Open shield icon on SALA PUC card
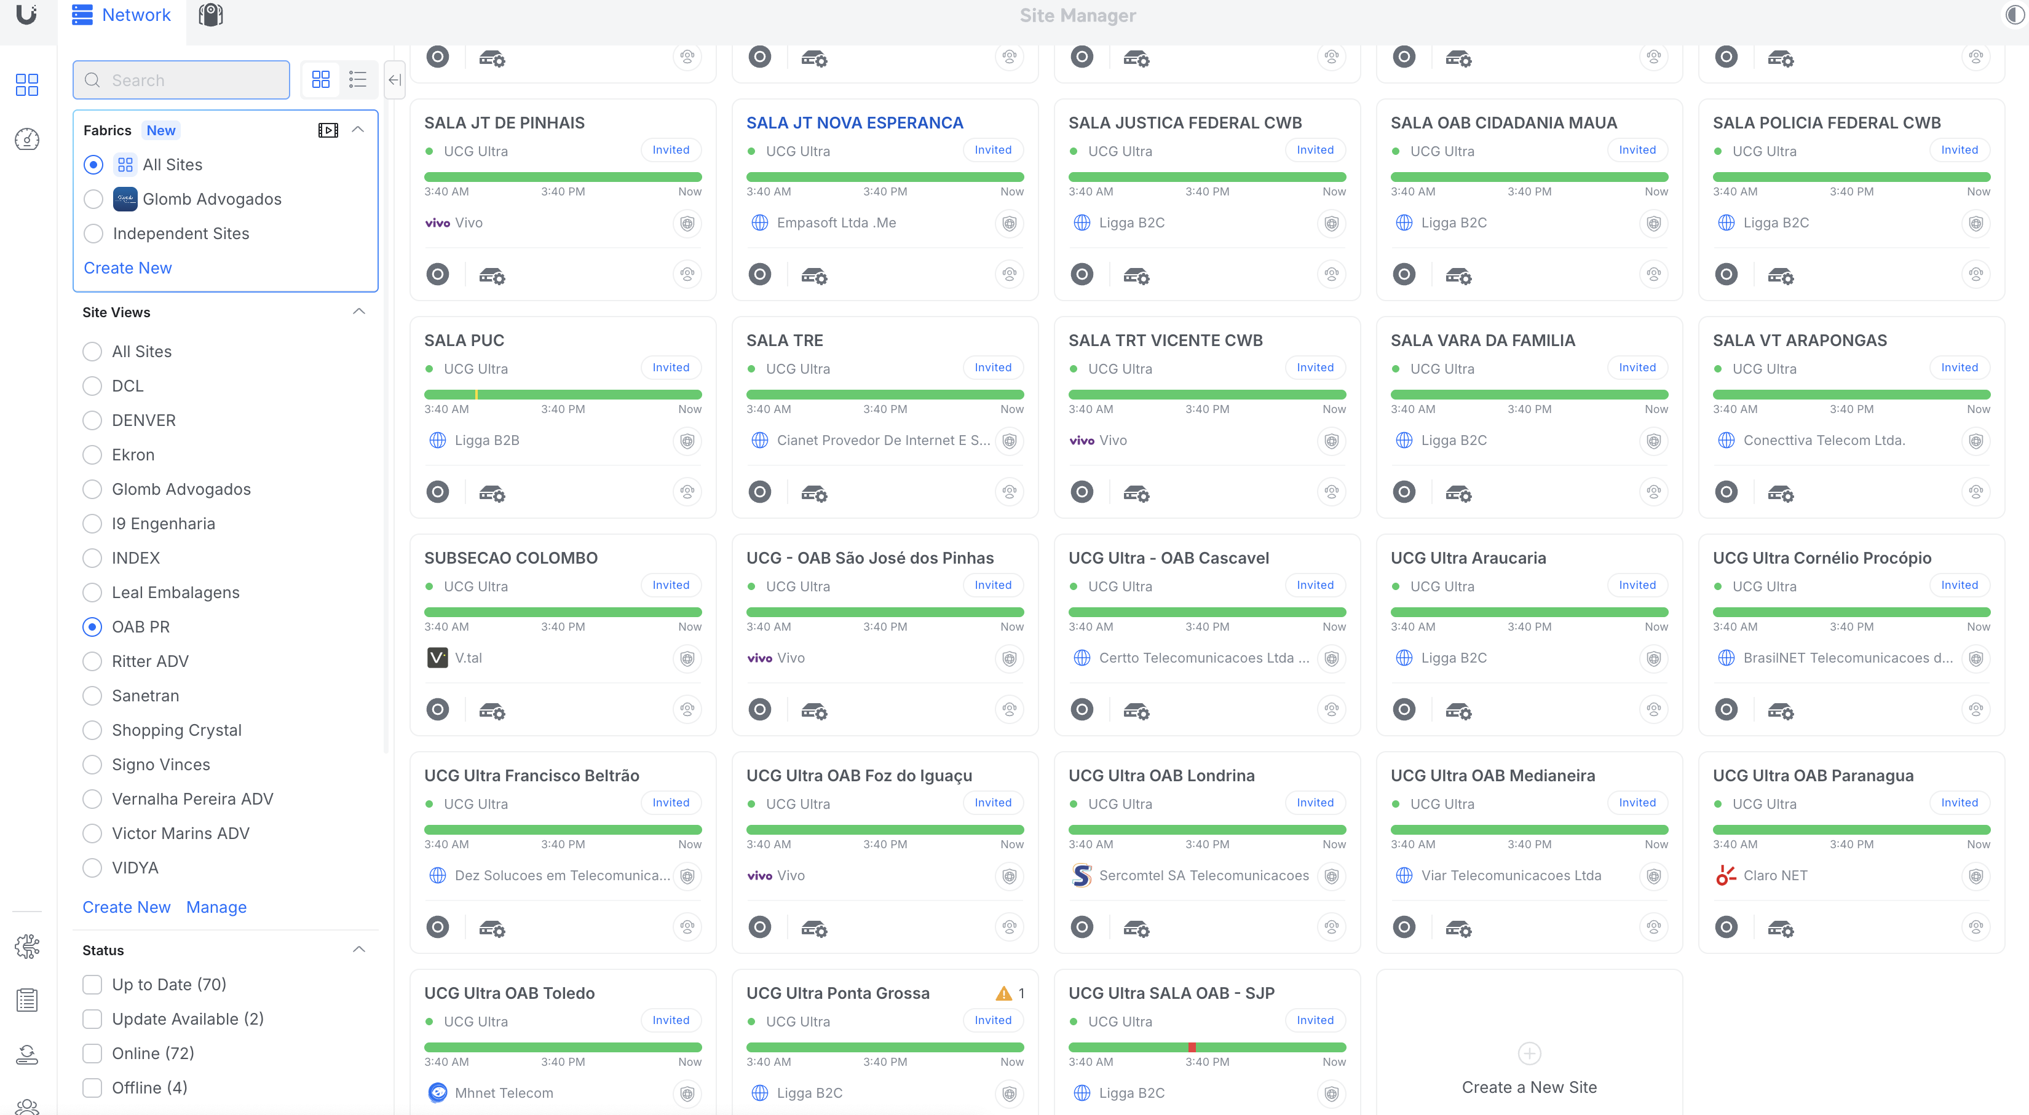The height and width of the screenshot is (1115, 2029). click(x=687, y=441)
